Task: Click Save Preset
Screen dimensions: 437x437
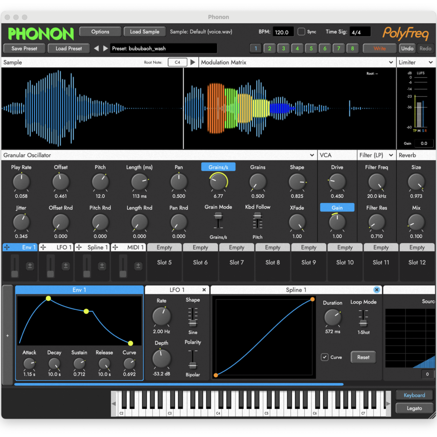Action: [x=24, y=48]
